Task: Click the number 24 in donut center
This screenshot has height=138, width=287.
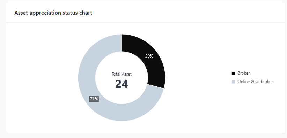Action: [x=122, y=84]
